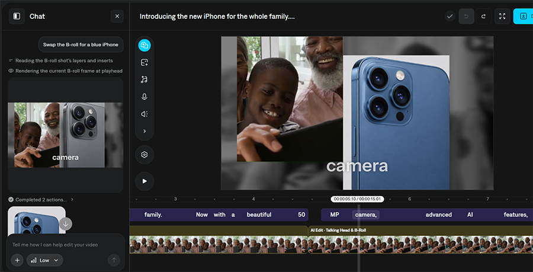Redo the last edit
533x272 pixels.
pos(483,17)
